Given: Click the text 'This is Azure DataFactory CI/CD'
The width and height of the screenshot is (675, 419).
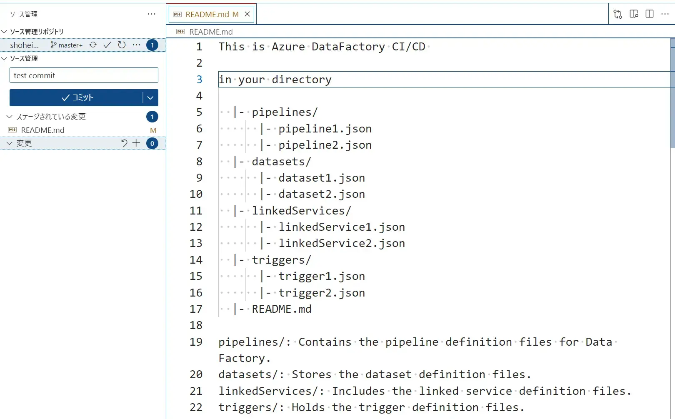Looking at the screenshot, I should tap(322, 47).
